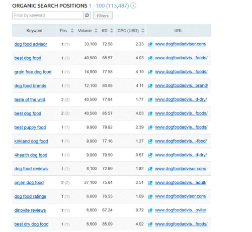Select the Keyword column header

[x=34, y=31]
